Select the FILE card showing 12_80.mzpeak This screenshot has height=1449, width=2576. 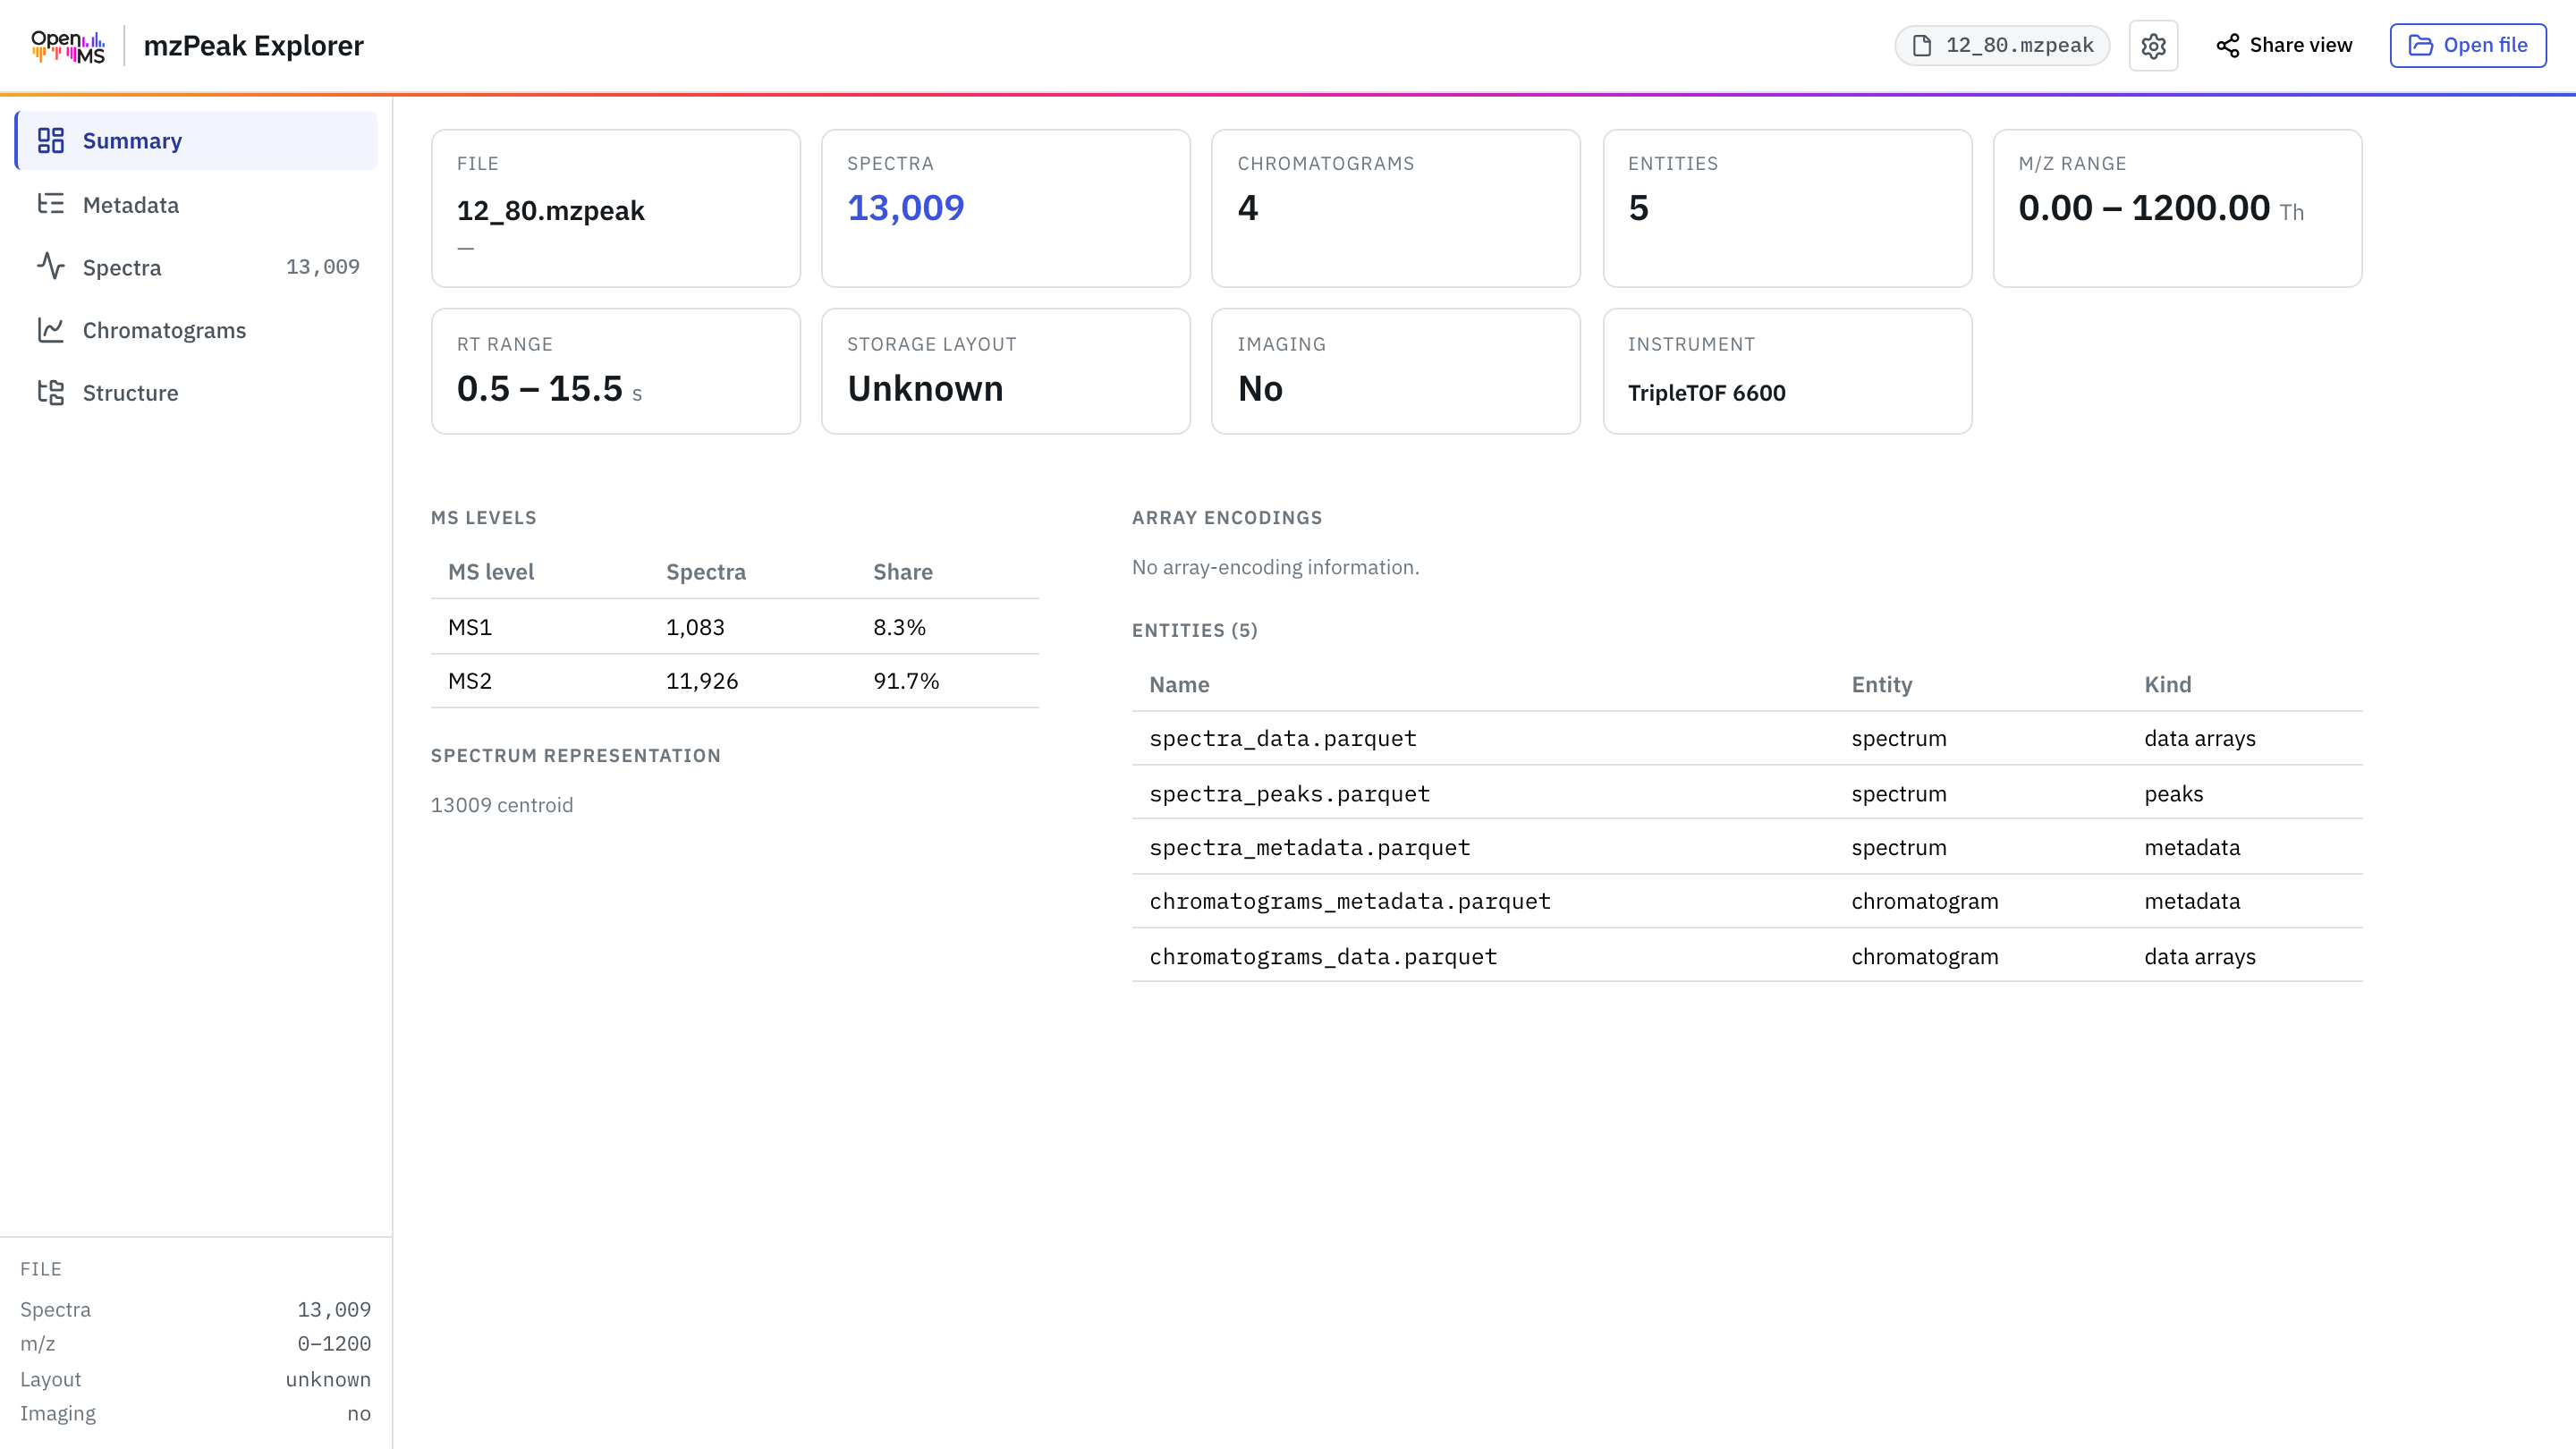pos(616,208)
